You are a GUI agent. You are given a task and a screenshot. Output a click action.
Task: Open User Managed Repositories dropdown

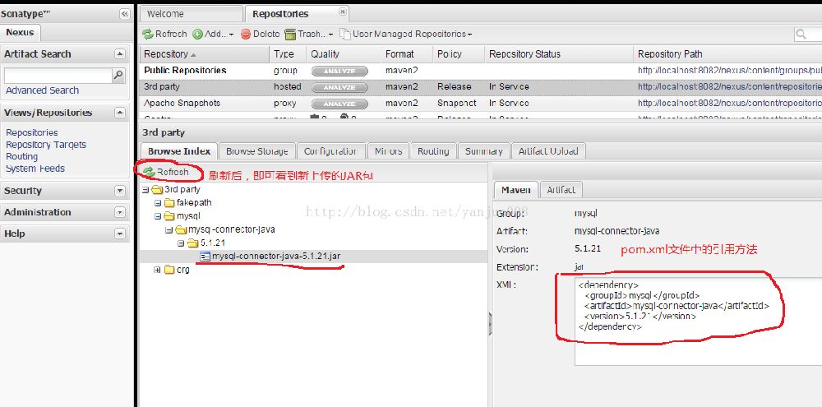pyautogui.click(x=406, y=34)
